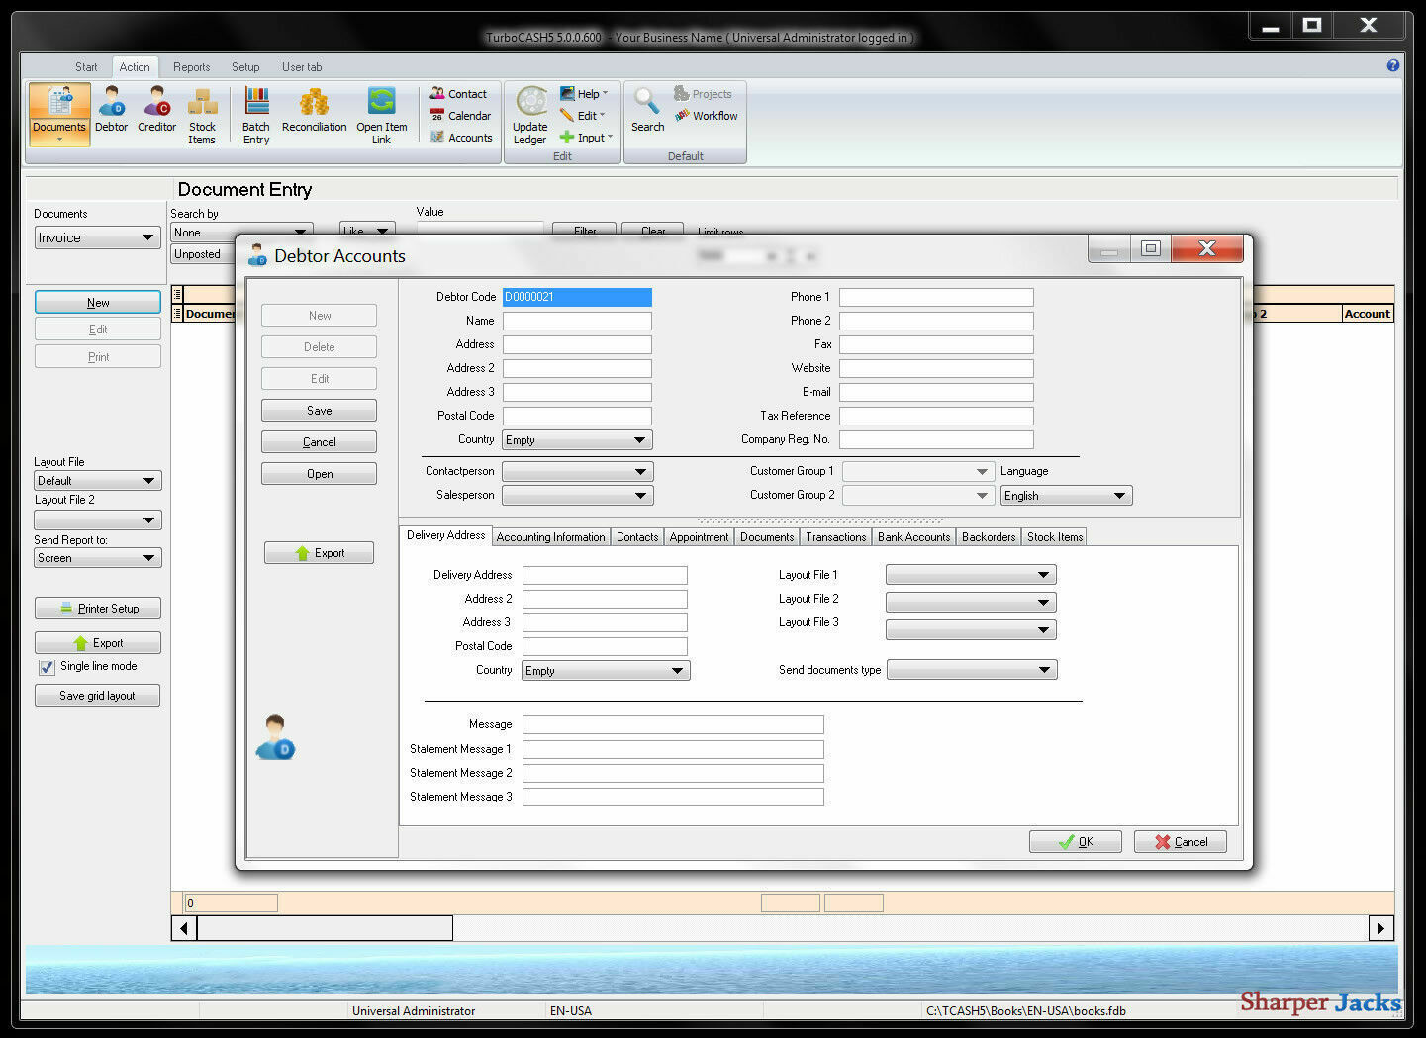Click the Save grid layout button
This screenshot has height=1038, width=1426.
pos(97,696)
